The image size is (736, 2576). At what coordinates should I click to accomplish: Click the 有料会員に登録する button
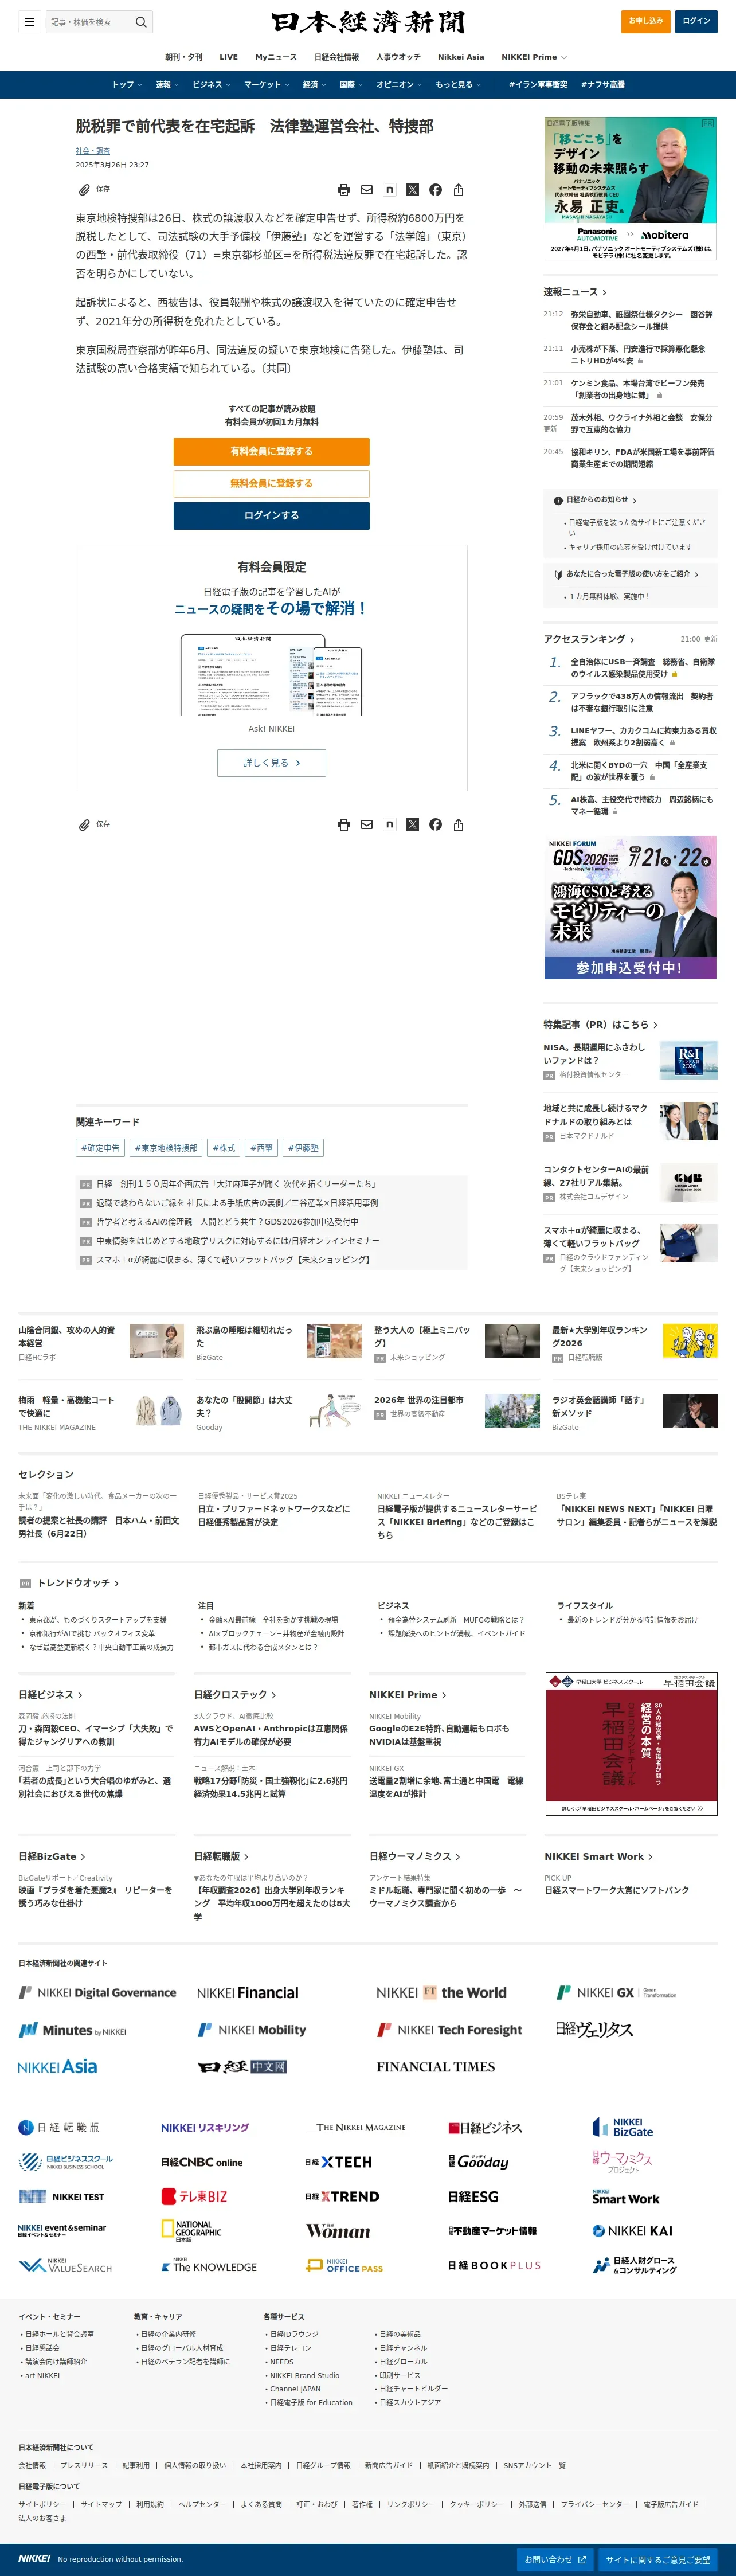271,451
